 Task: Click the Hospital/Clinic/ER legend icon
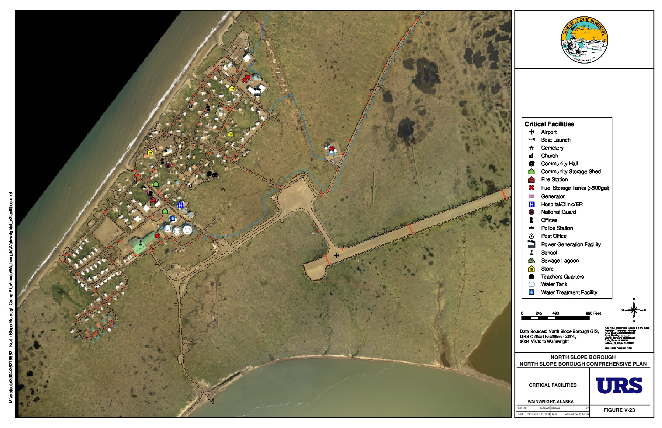click(x=531, y=204)
